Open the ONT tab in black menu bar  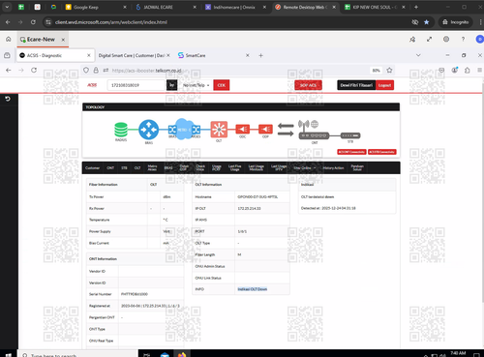110,167
